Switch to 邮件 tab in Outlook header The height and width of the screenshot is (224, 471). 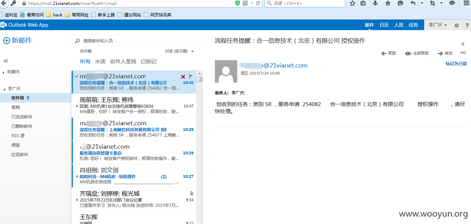coord(369,25)
